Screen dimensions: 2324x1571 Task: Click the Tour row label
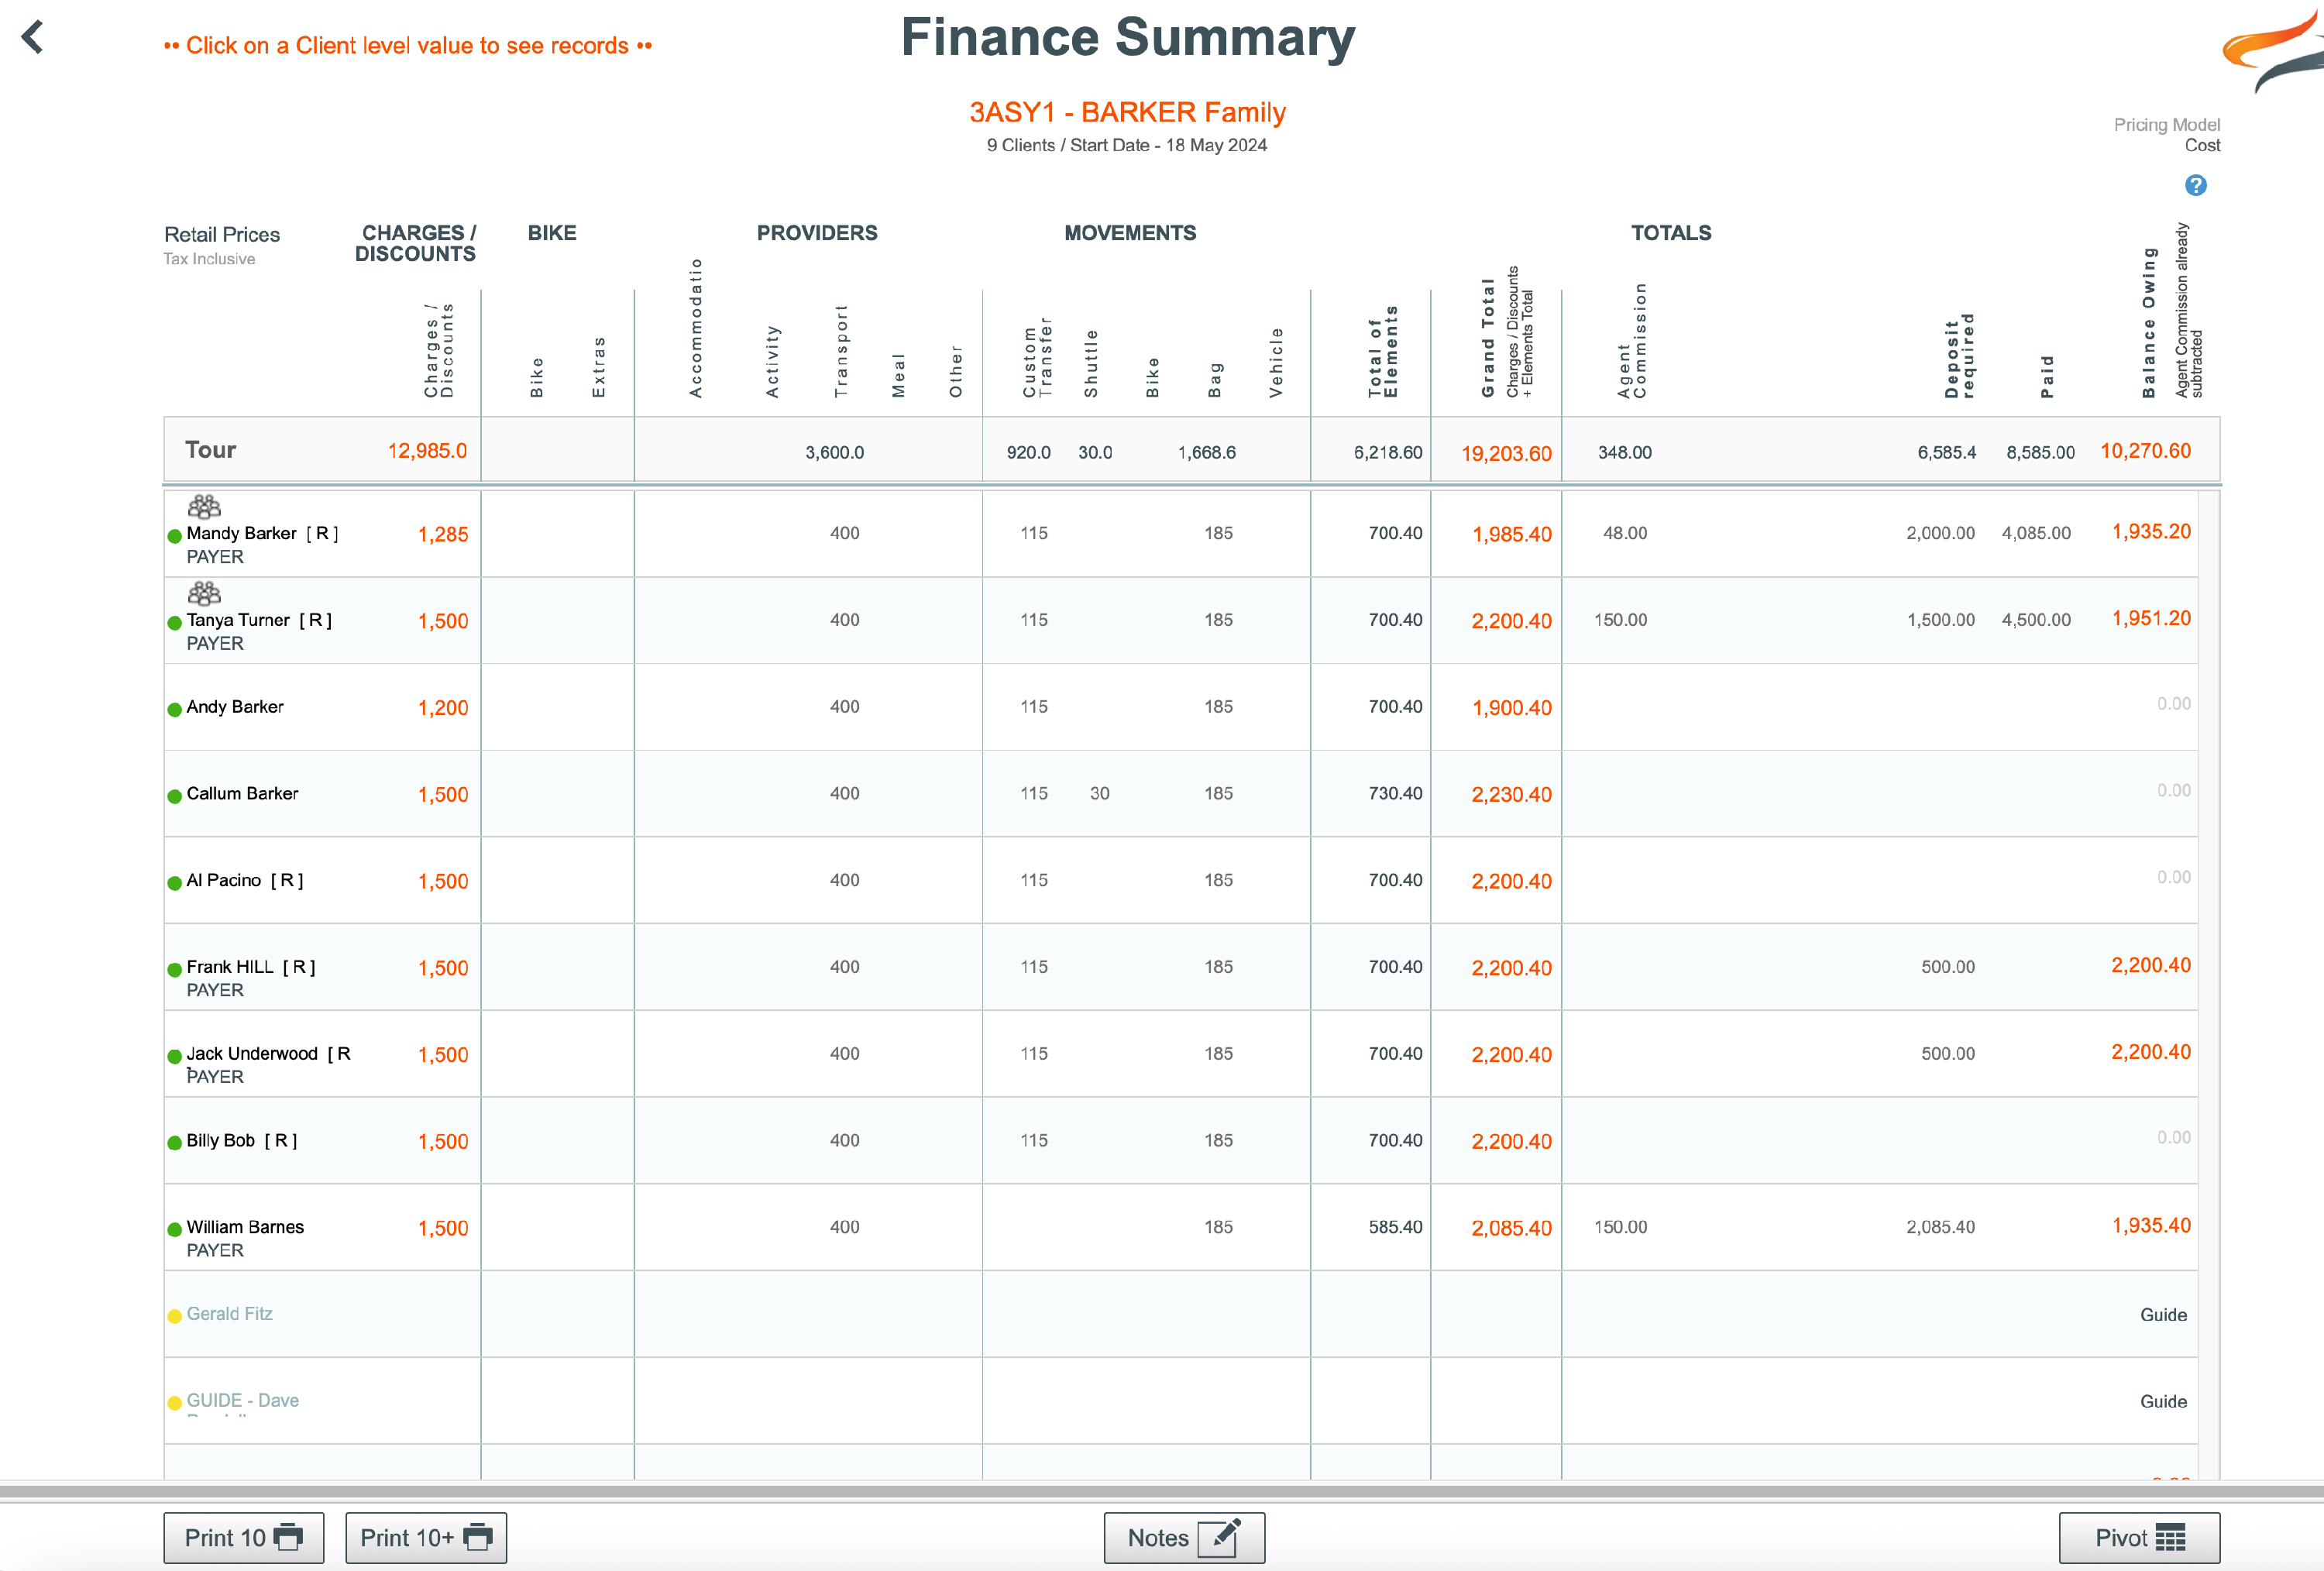[x=210, y=450]
